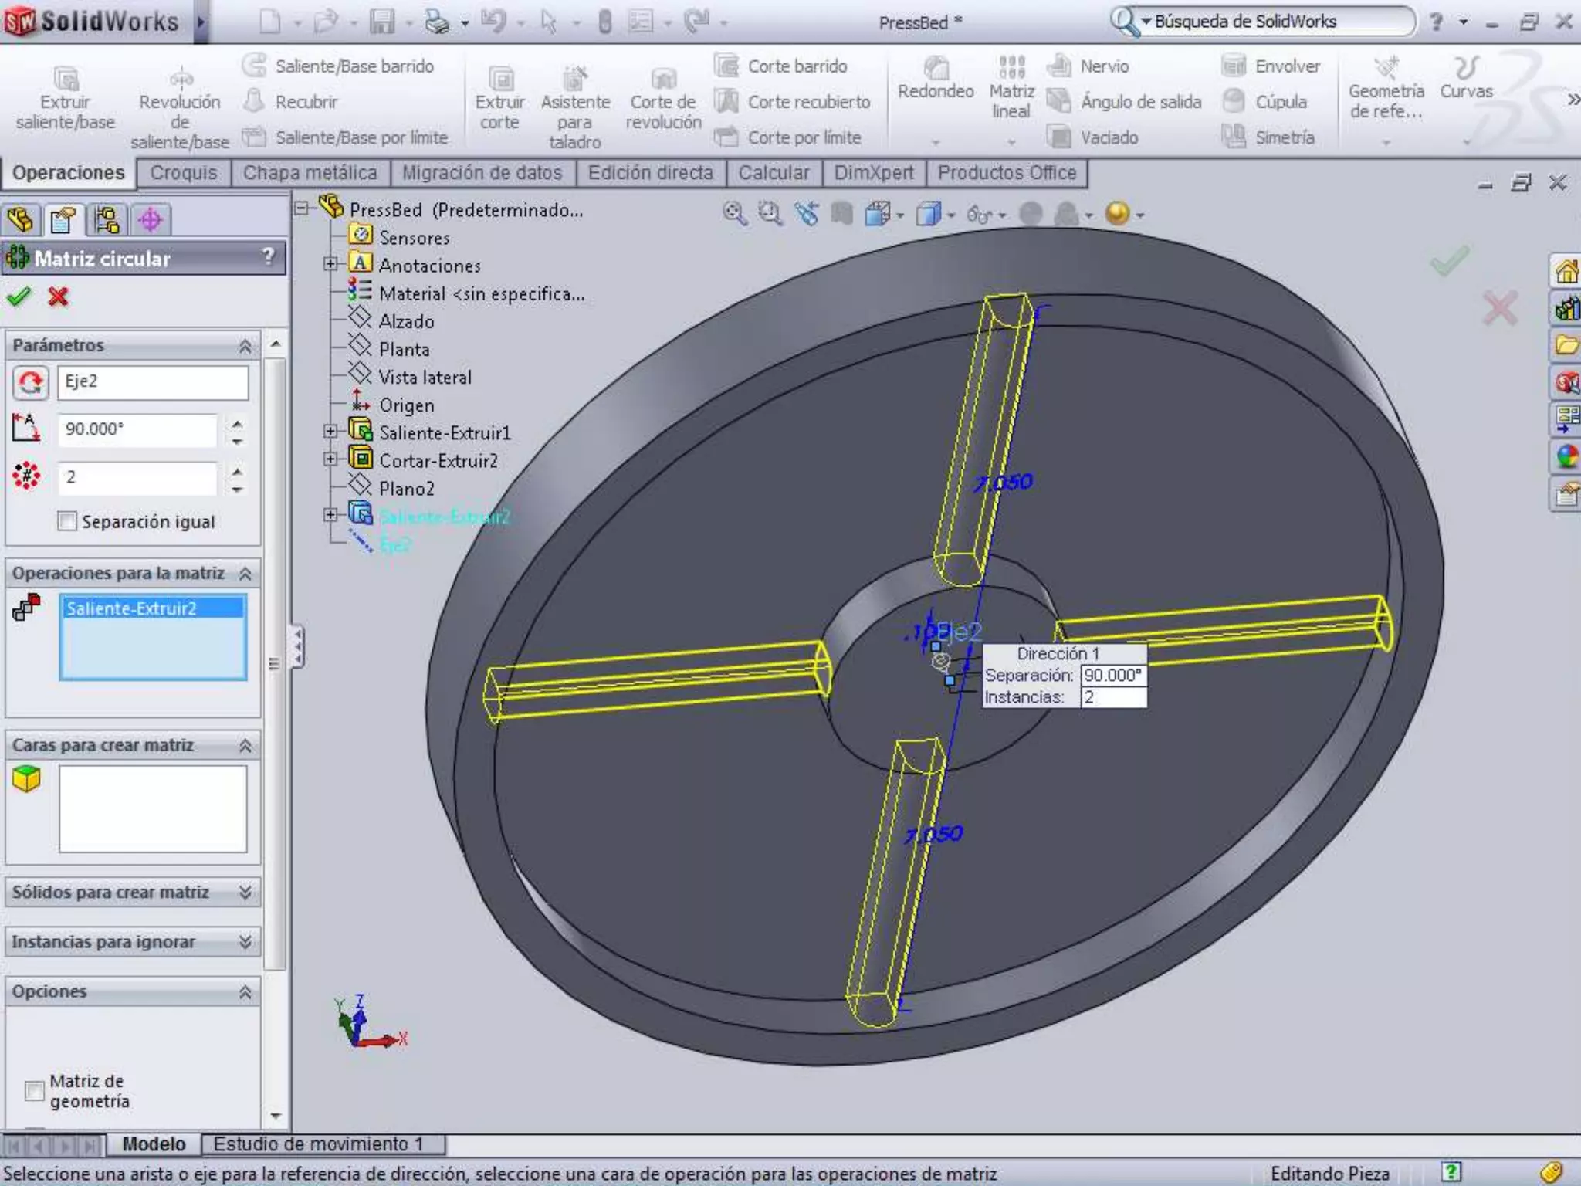
Task: Open the Estudio de movimiento 1 tab
Action: [318, 1144]
